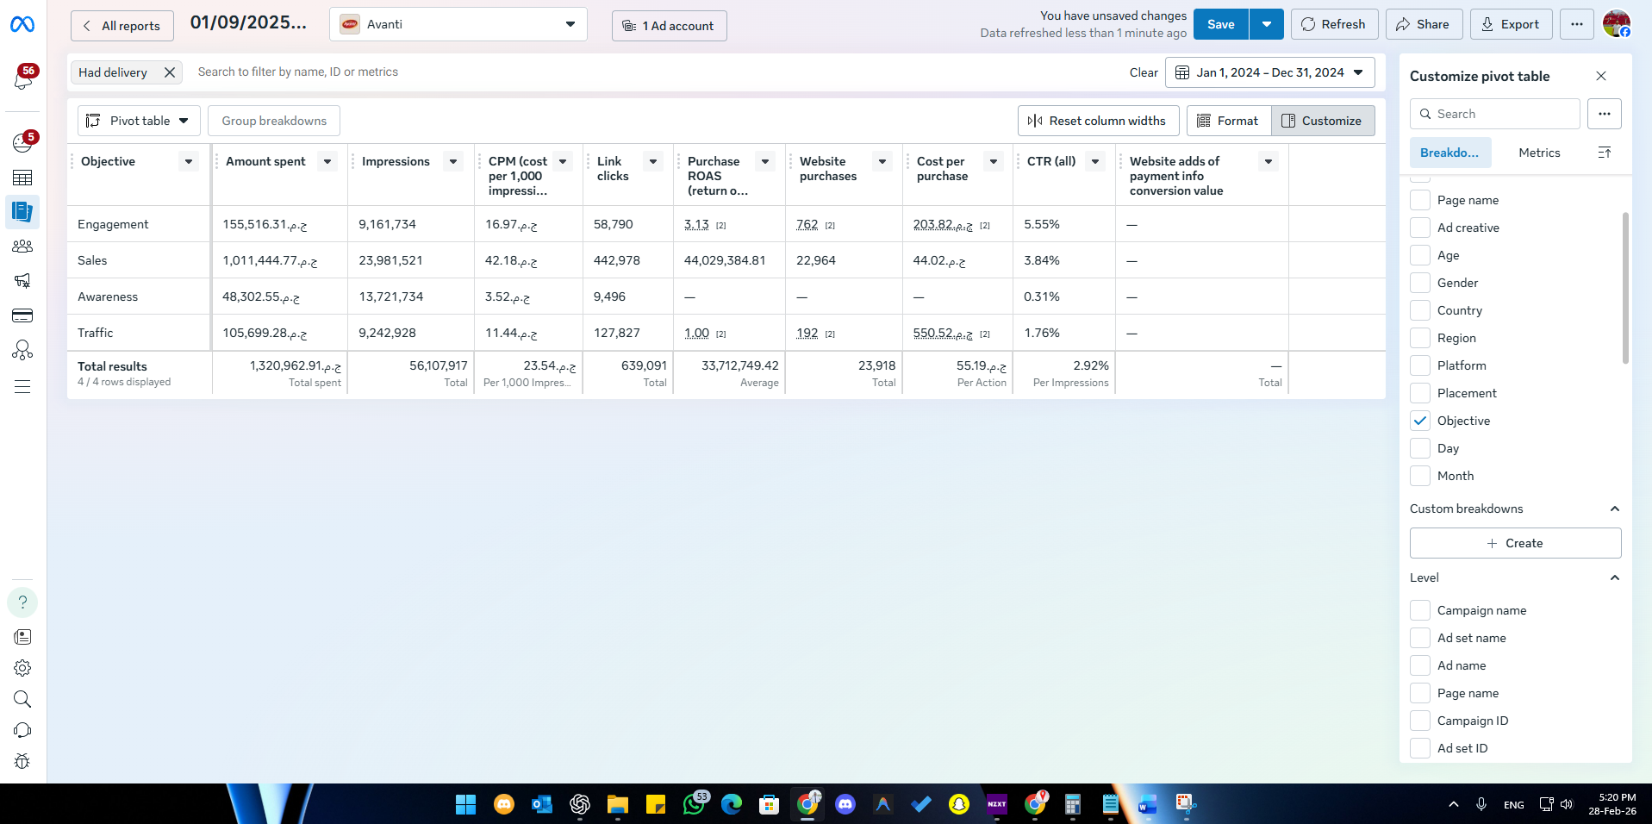Select the Breakdowns tab

[x=1449, y=153]
